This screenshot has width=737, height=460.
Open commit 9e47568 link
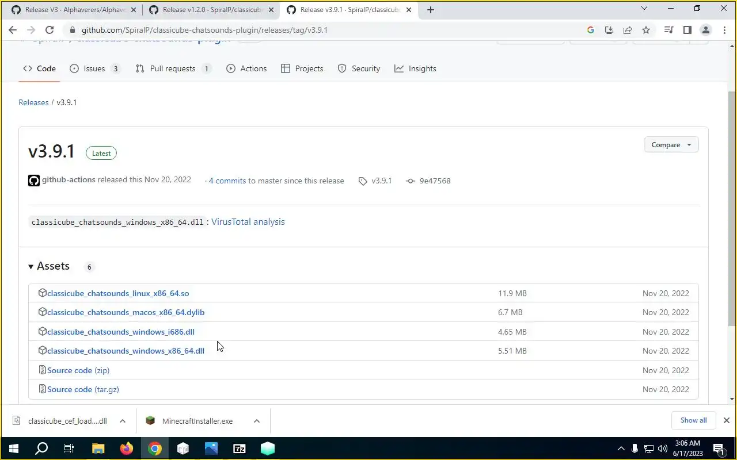428,181
